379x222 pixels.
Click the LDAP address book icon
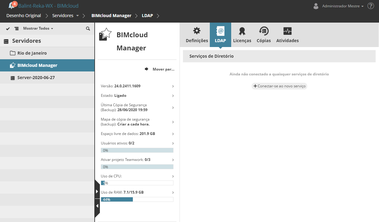(x=220, y=31)
